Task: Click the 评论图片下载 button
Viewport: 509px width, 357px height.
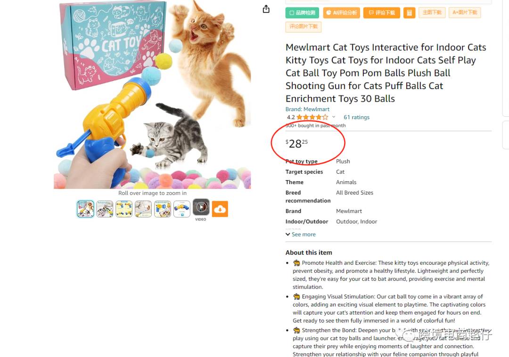Action: 304,26
